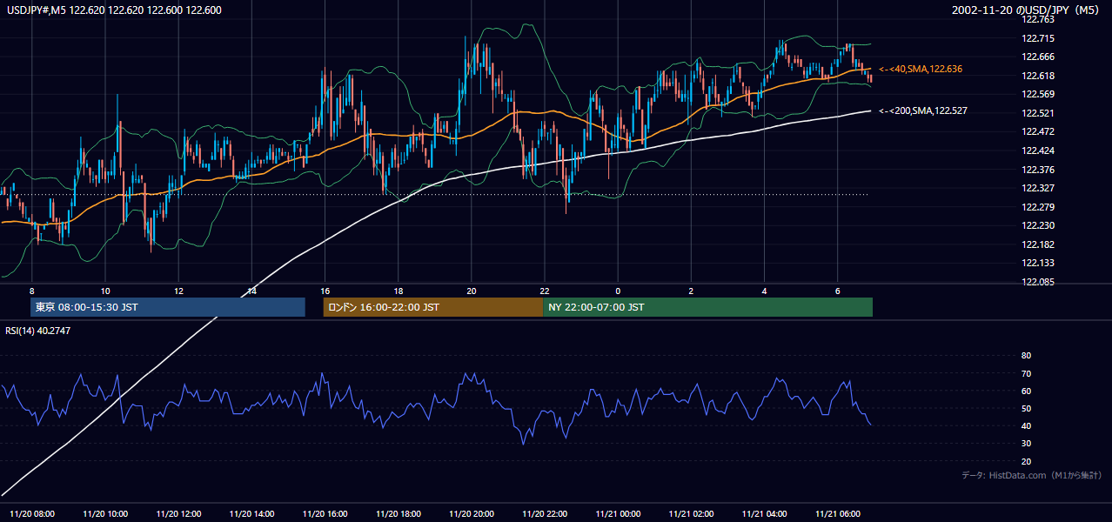Select the NY 22:00-07:00 JST session bar
The image size is (1112, 522).
(707, 307)
